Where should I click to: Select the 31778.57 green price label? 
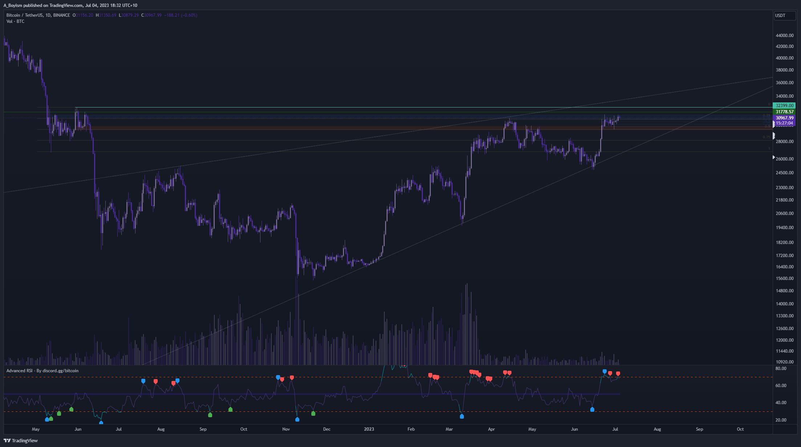pyautogui.click(x=784, y=112)
